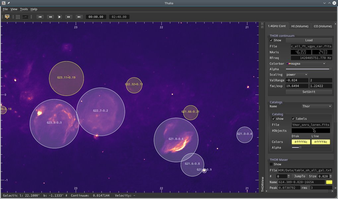Click the Disk color swatch #ffff4c

(x=301, y=142)
